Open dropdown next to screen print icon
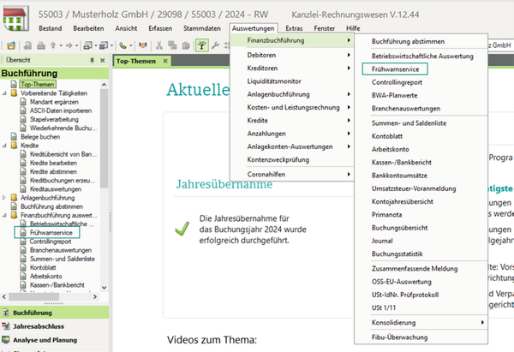The image size is (514, 352). click(95, 45)
